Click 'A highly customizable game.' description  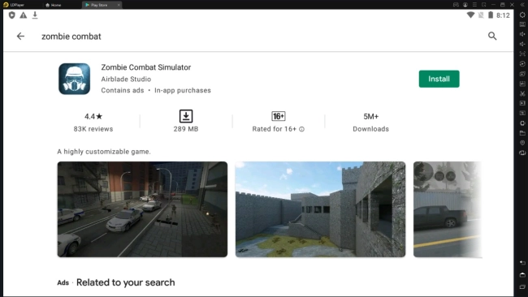tap(104, 152)
